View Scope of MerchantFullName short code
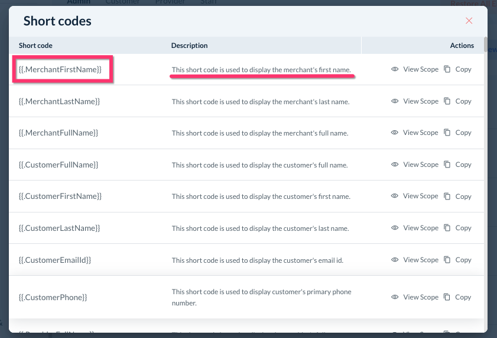 point(420,133)
